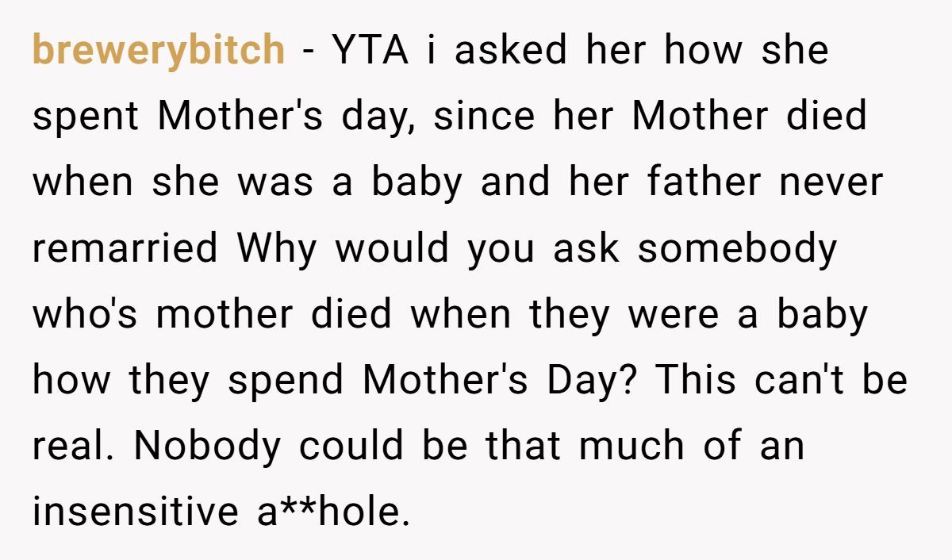Click the word "since" in the comment
952x560 pixels.
click(x=474, y=117)
